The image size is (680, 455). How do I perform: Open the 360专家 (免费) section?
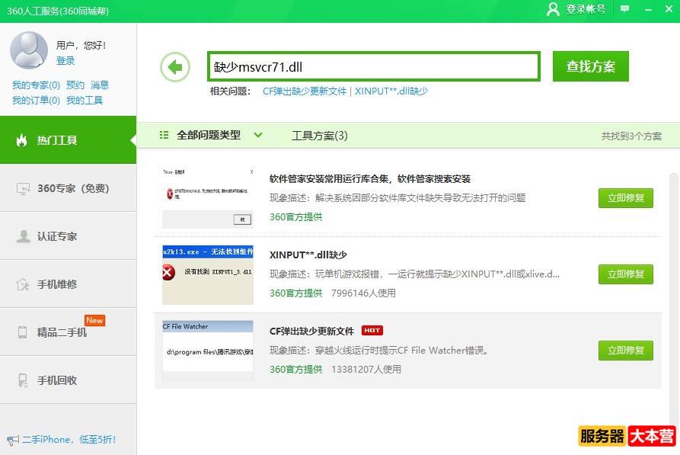coord(68,188)
